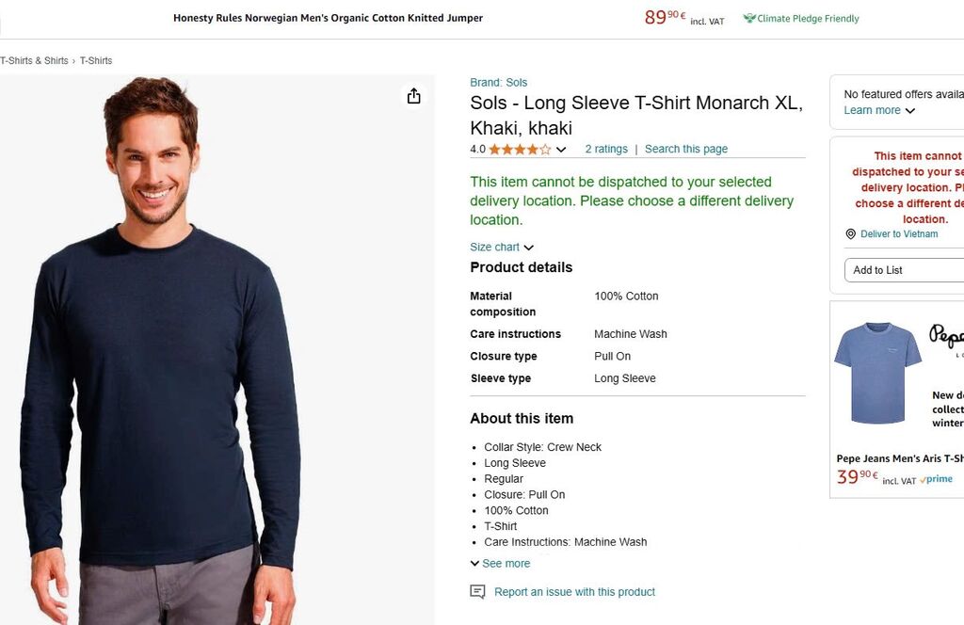Open the Add to List dropdown

coord(904,270)
